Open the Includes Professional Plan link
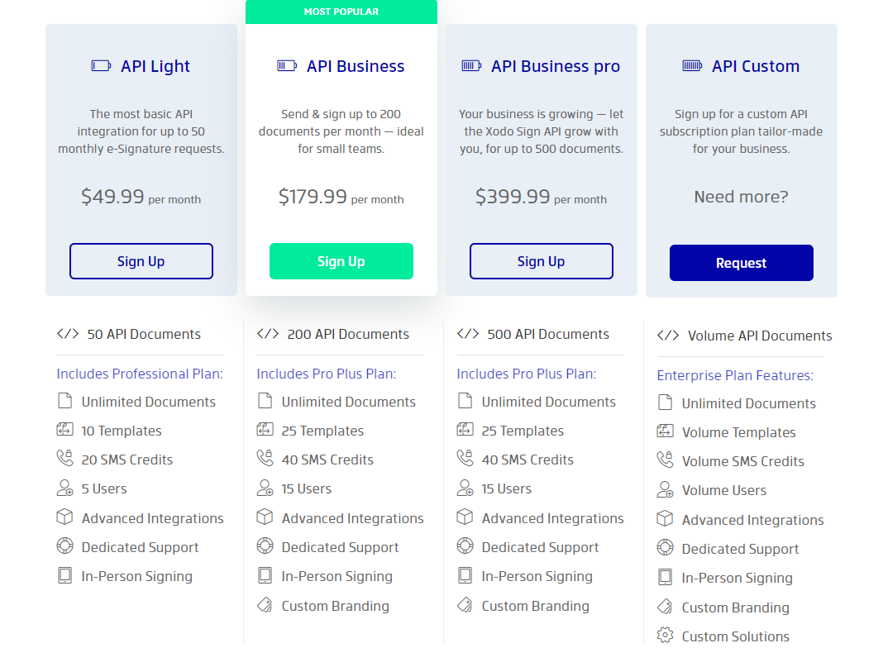 pos(139,374)
